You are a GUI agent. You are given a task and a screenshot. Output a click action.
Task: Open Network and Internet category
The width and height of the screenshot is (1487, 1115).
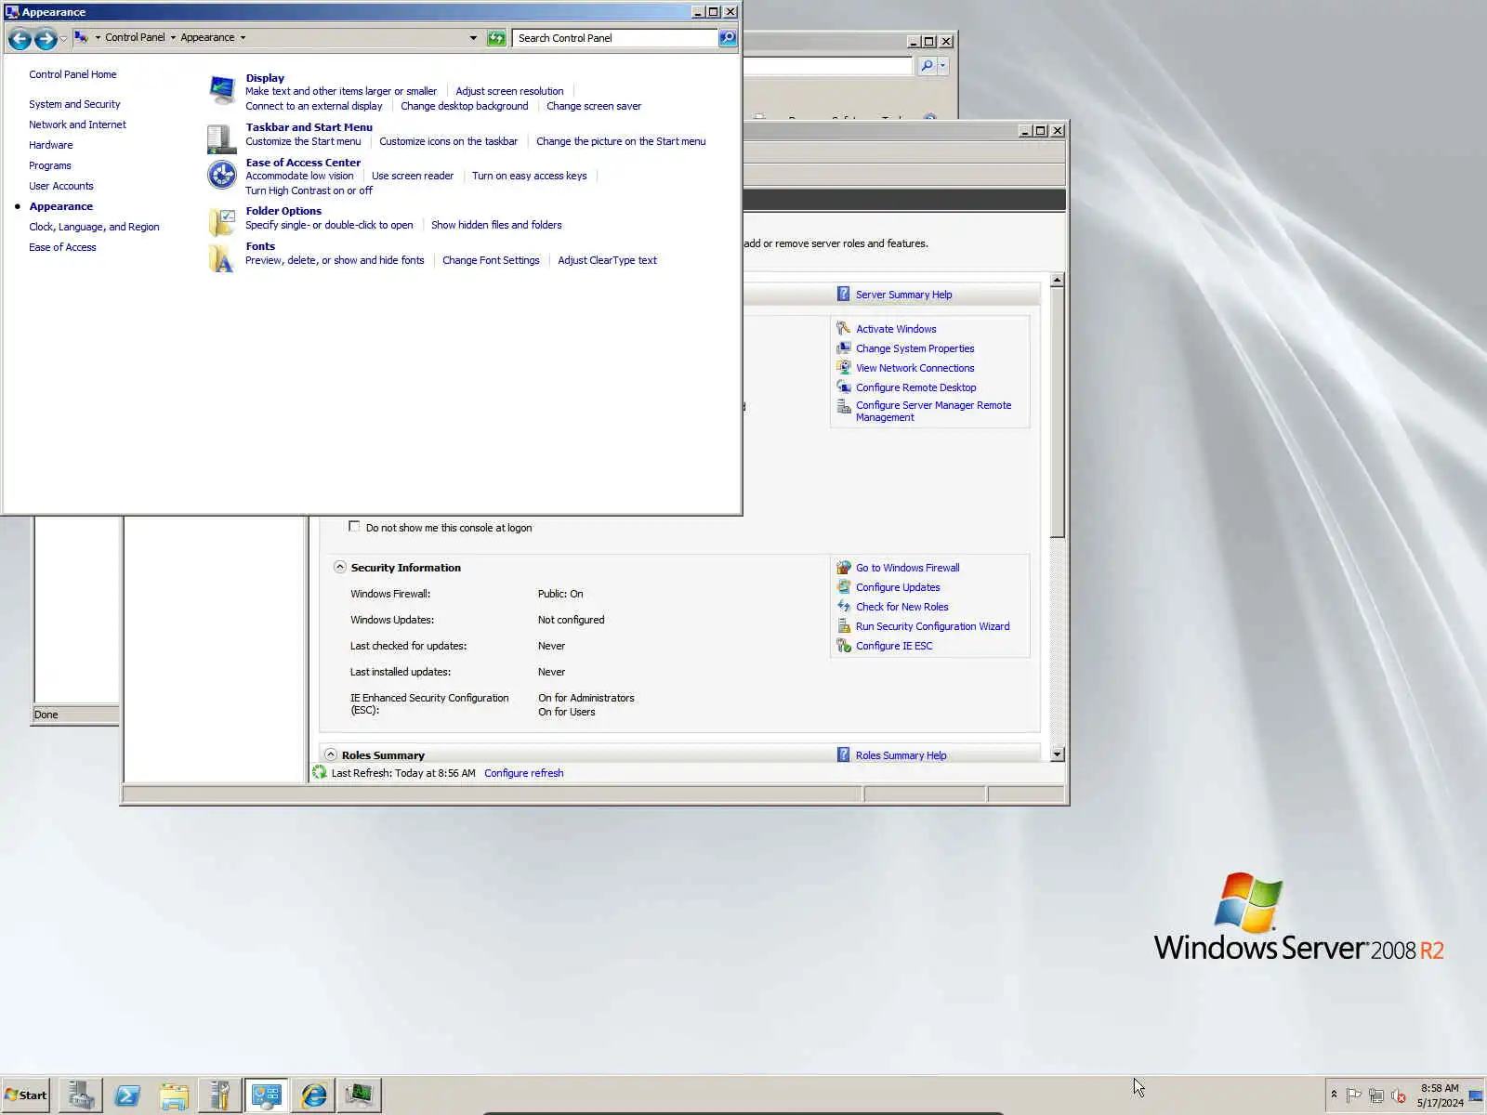77,125
